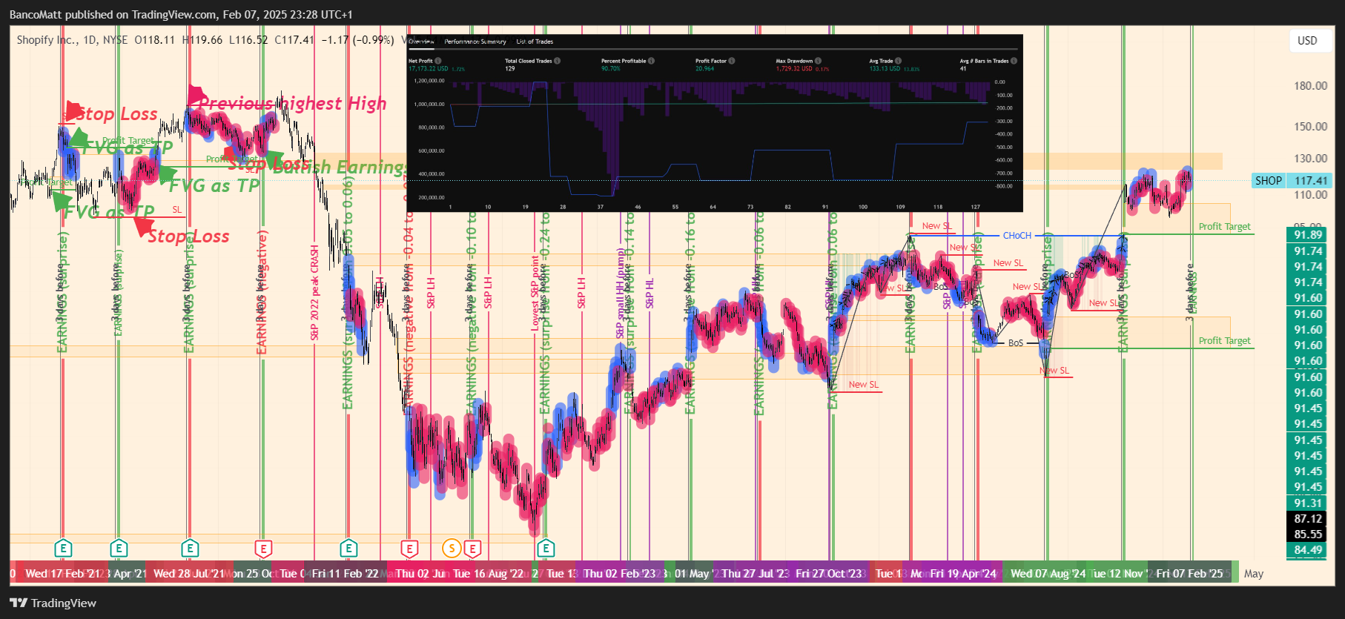This screenshot has width=1345, height=619.
Task: Click the earnings icon above Apr '21 label
Action: point(119,549)
